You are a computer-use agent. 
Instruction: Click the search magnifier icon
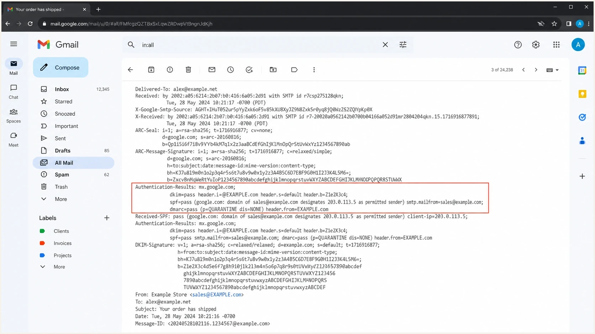(x=131, y=45)
